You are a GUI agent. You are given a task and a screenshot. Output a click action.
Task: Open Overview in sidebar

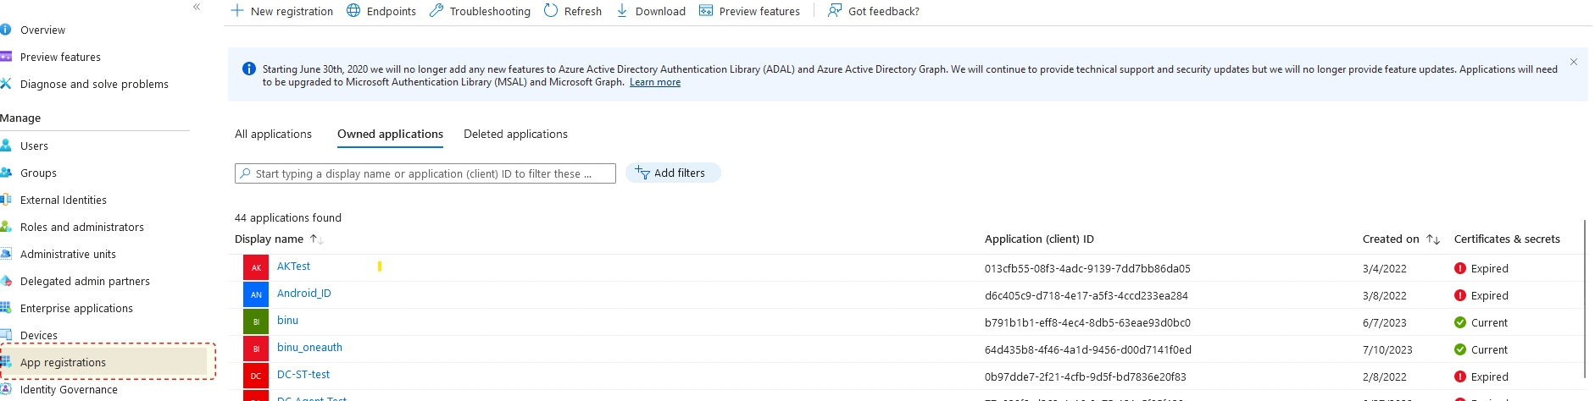(x=42, y=30)
